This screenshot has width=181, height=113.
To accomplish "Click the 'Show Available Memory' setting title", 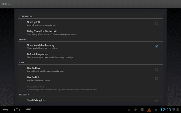I will click(x=41, y=45).
